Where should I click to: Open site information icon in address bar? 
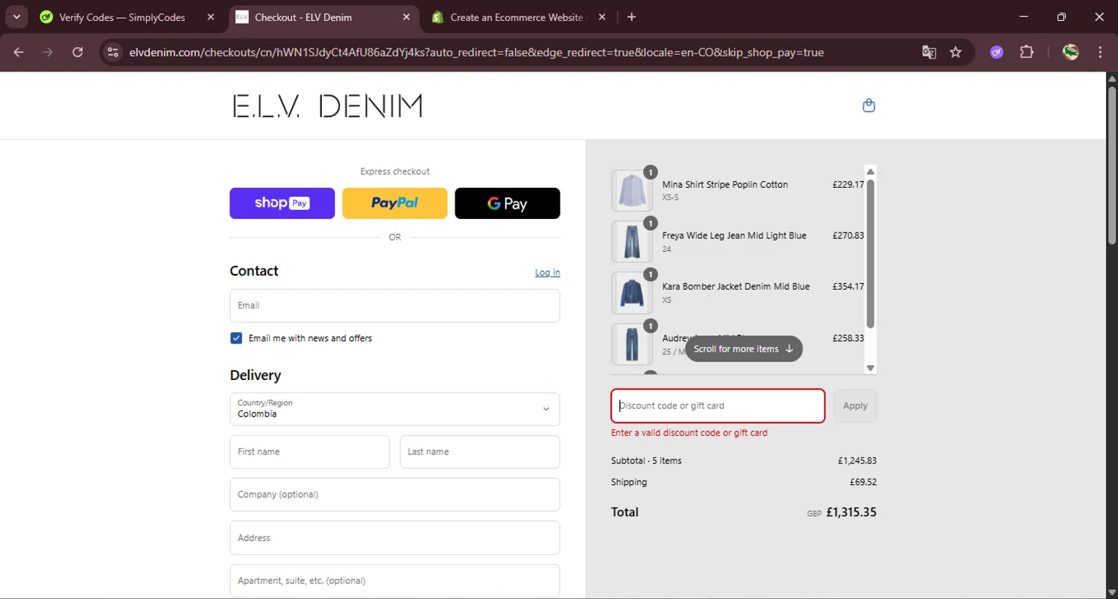(113, 52)
